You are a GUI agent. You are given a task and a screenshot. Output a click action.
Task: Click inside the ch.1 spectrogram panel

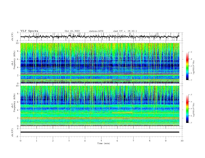pyautogui.click(x=100, y=63)
